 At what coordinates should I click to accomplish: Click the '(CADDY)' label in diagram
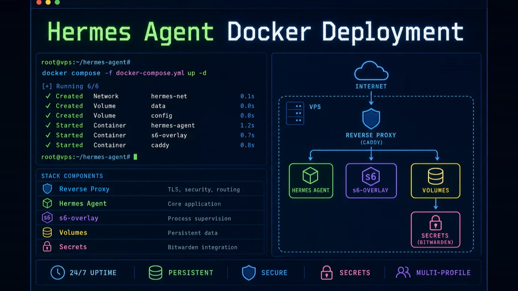tap(371, 143)
